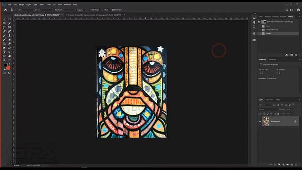The height and width of the screenshot is (170, 302).
Task: Select the Crop tool in toolbox
Action: click(4, 27)
